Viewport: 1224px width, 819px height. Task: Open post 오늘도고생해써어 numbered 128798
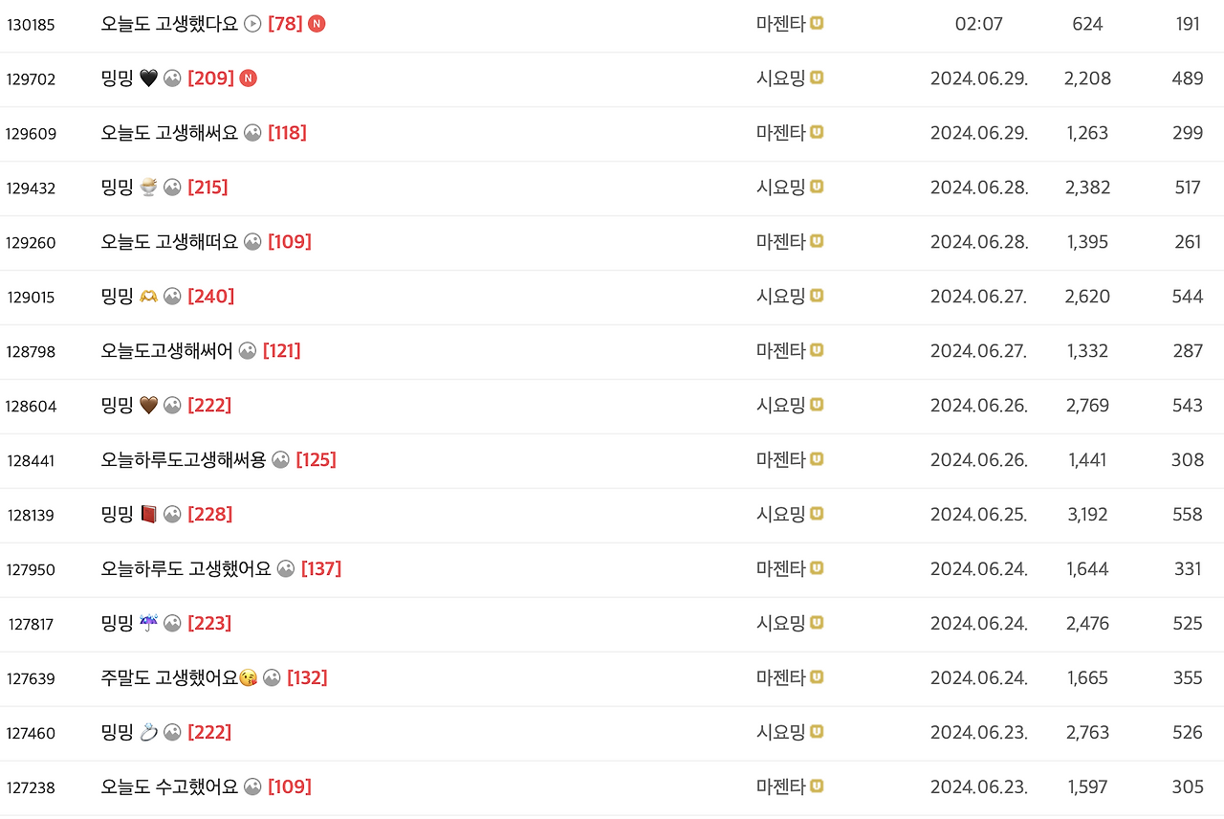click(x=166, y=351)
